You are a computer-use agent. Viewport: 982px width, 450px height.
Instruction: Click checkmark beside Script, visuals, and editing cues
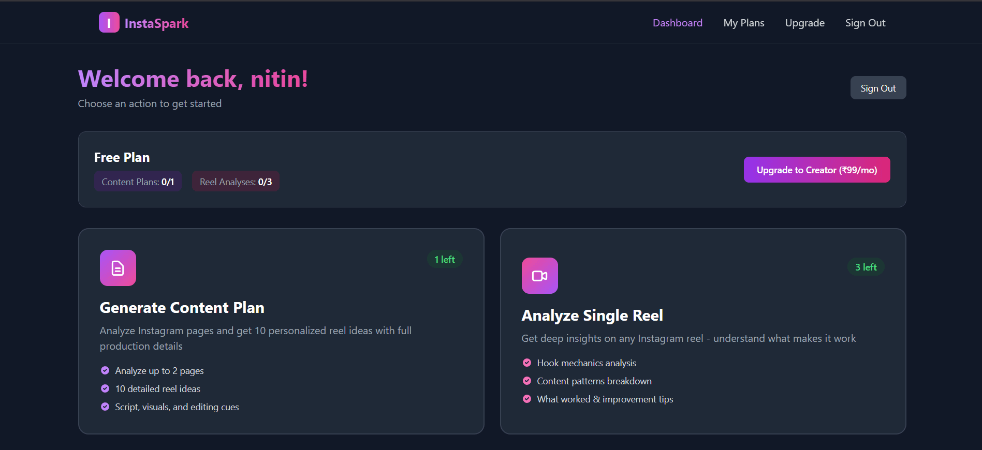105,407
